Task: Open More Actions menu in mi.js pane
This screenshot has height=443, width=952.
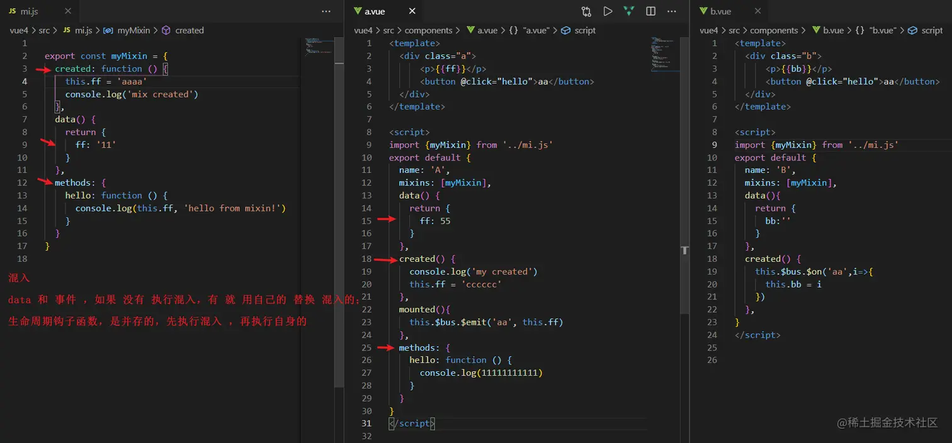Action: (326, 11)
